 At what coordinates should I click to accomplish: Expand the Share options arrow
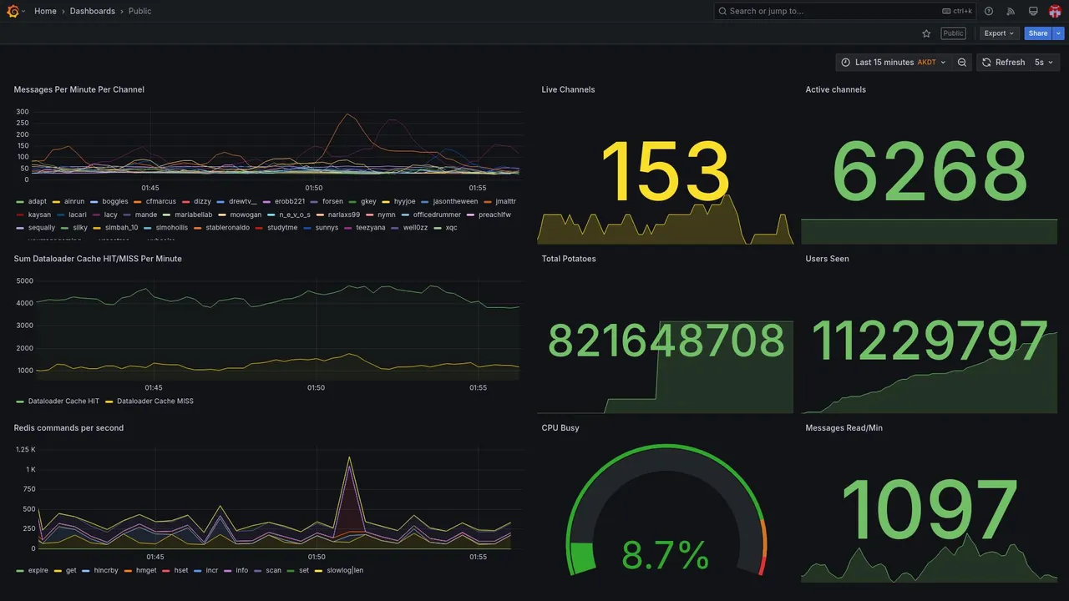coord(1059,33)
